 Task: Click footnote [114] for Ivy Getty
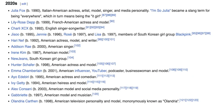90,82
